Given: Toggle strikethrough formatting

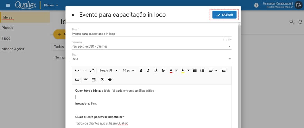Looking at the screenshot, I should pyautogui.click(x=163, y=70).
